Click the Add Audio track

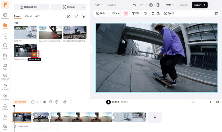coord(35,127)
